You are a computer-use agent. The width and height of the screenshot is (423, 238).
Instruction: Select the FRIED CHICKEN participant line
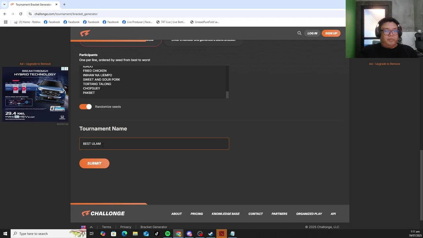(95, 71)
